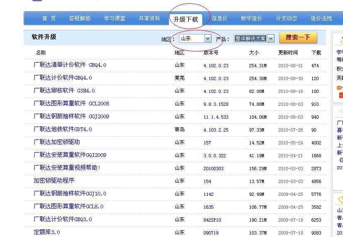Open the 学习课堂 tab

tap(115, 18)
